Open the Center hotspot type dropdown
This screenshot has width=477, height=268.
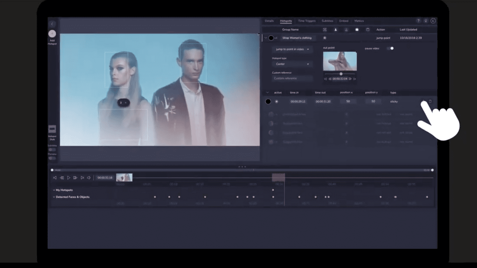click(292, 64)
